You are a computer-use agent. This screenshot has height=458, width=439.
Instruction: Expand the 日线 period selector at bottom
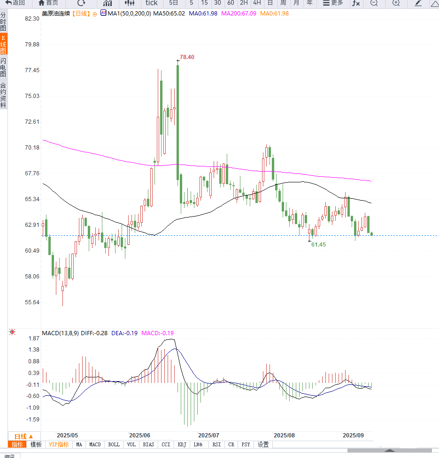click(x=23, y=436)
